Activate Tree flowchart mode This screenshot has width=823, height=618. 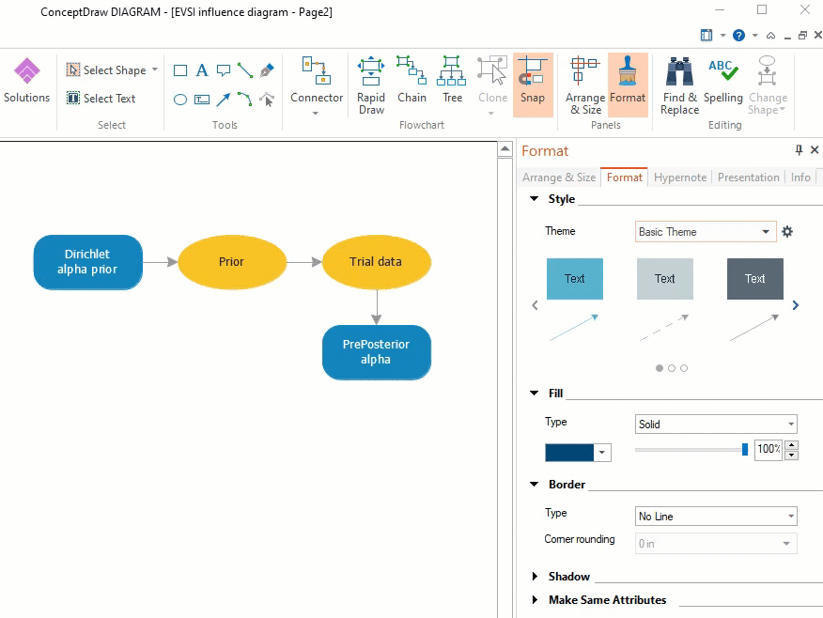coord(452,80)
